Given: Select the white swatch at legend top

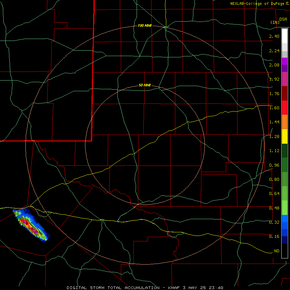Looking at the screenshot, I should click(285, 36).
